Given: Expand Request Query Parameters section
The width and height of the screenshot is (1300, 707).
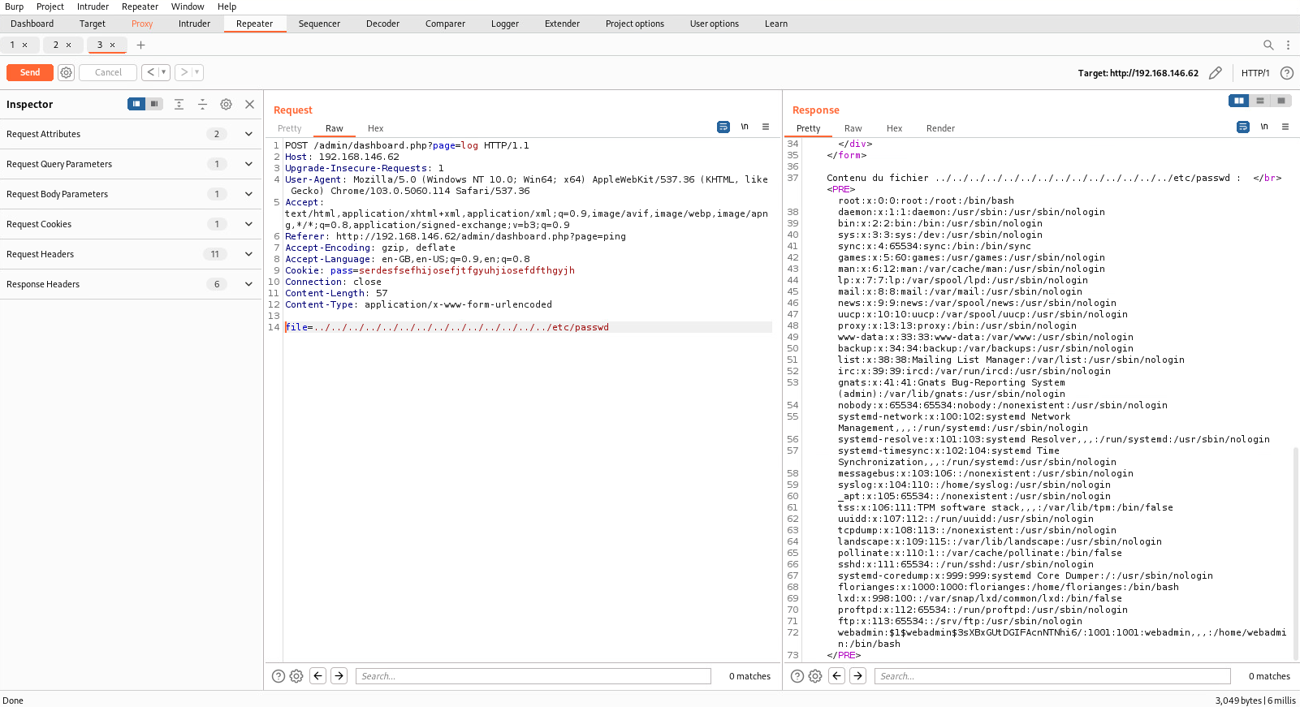Looking at the screenshot, I should pos(248,164).
